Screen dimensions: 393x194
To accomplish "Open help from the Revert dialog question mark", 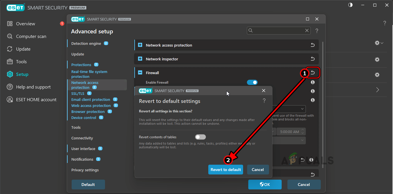I will point(264,101).
